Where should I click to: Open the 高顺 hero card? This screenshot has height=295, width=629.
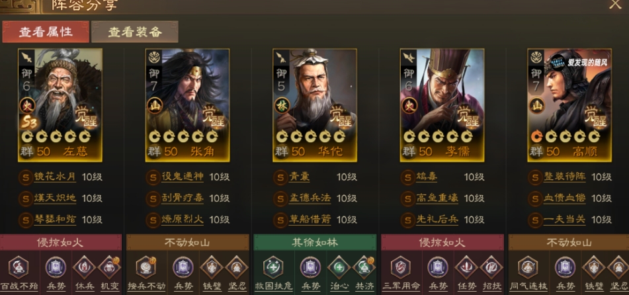(569, 105)
